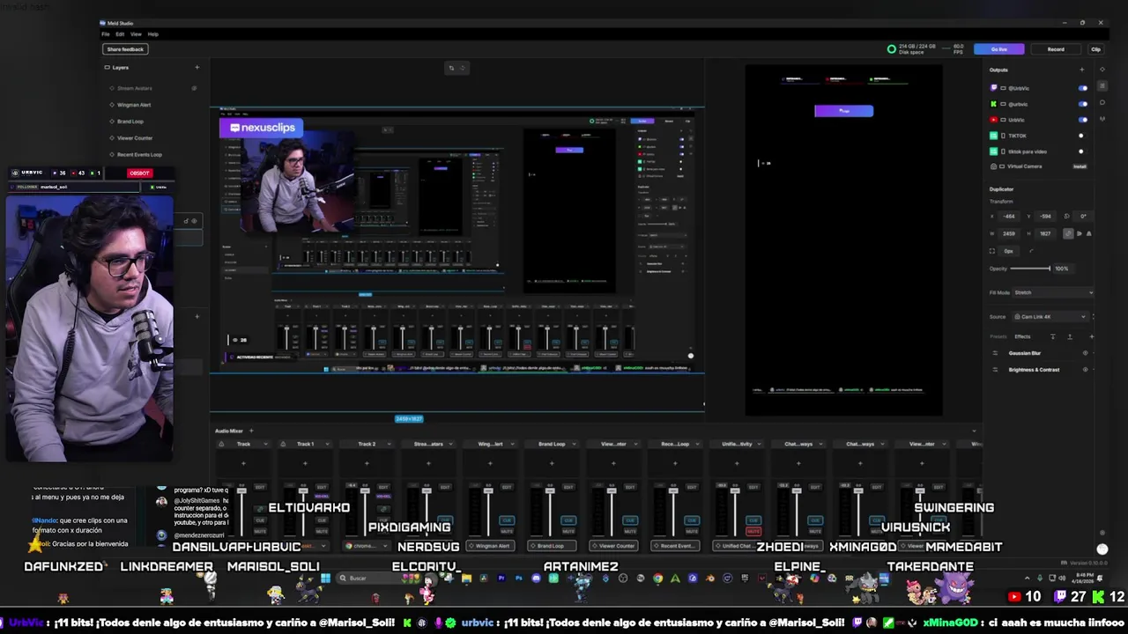Open Wingman Alert source selector in mixer

(x=490, y=546)
